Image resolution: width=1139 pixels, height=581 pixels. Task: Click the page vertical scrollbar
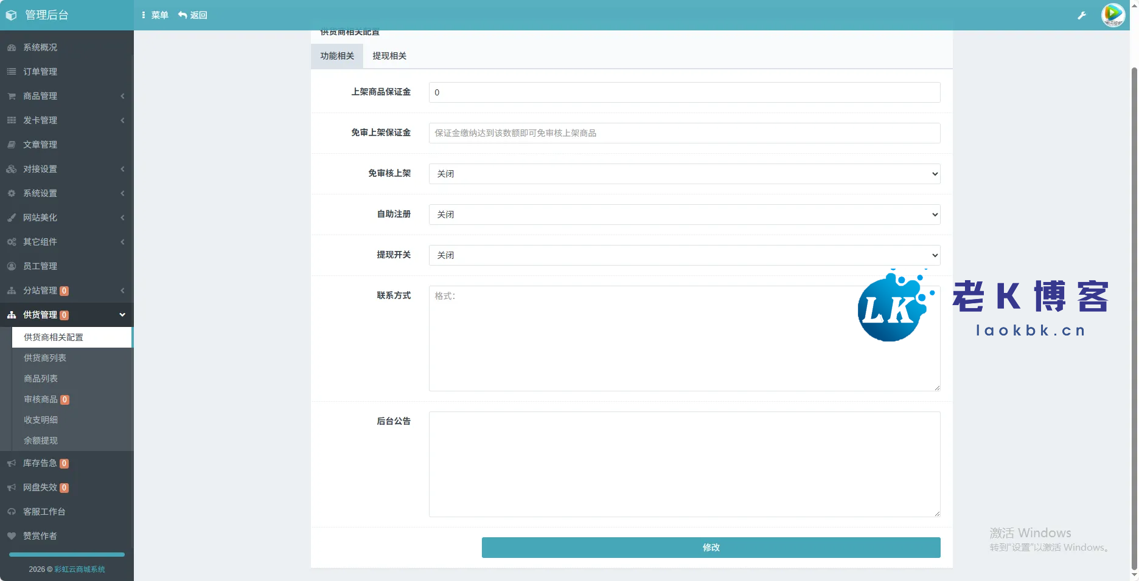[1134, 304]
